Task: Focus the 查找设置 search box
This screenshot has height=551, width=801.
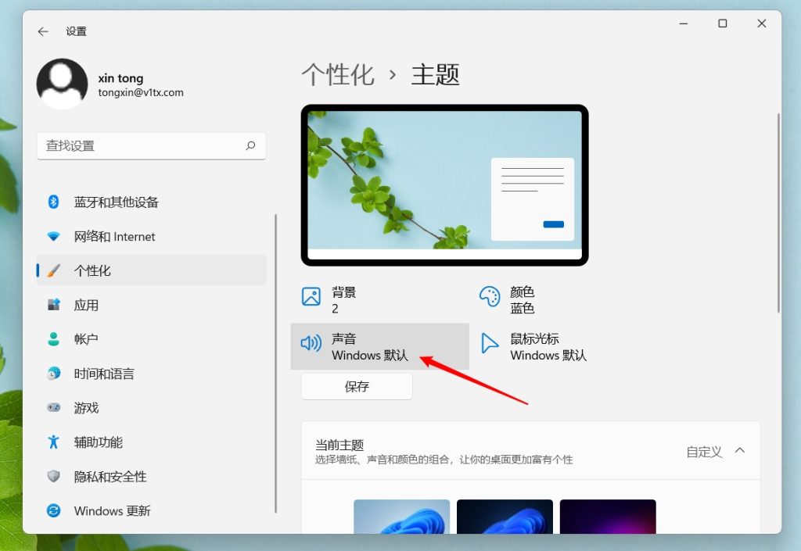Action: (151, 146)
